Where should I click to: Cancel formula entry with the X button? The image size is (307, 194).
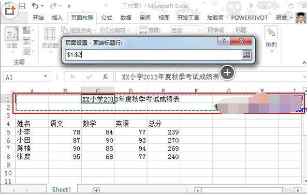tap(72, 77)
